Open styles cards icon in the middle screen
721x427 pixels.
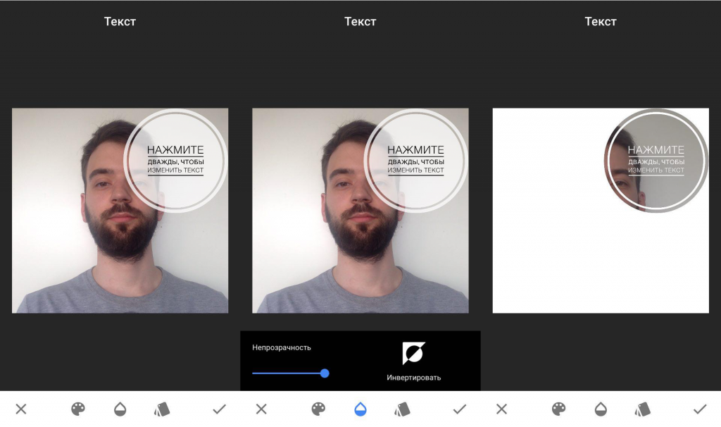402,409
